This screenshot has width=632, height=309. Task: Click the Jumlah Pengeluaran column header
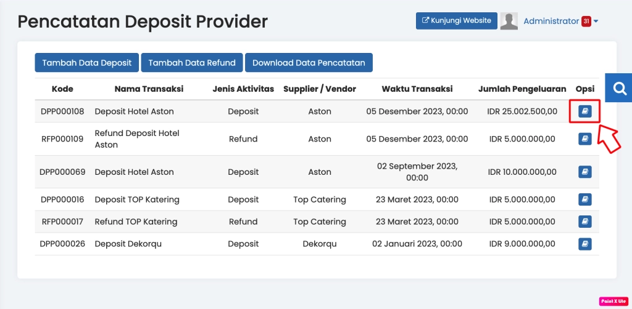[522, 89]
